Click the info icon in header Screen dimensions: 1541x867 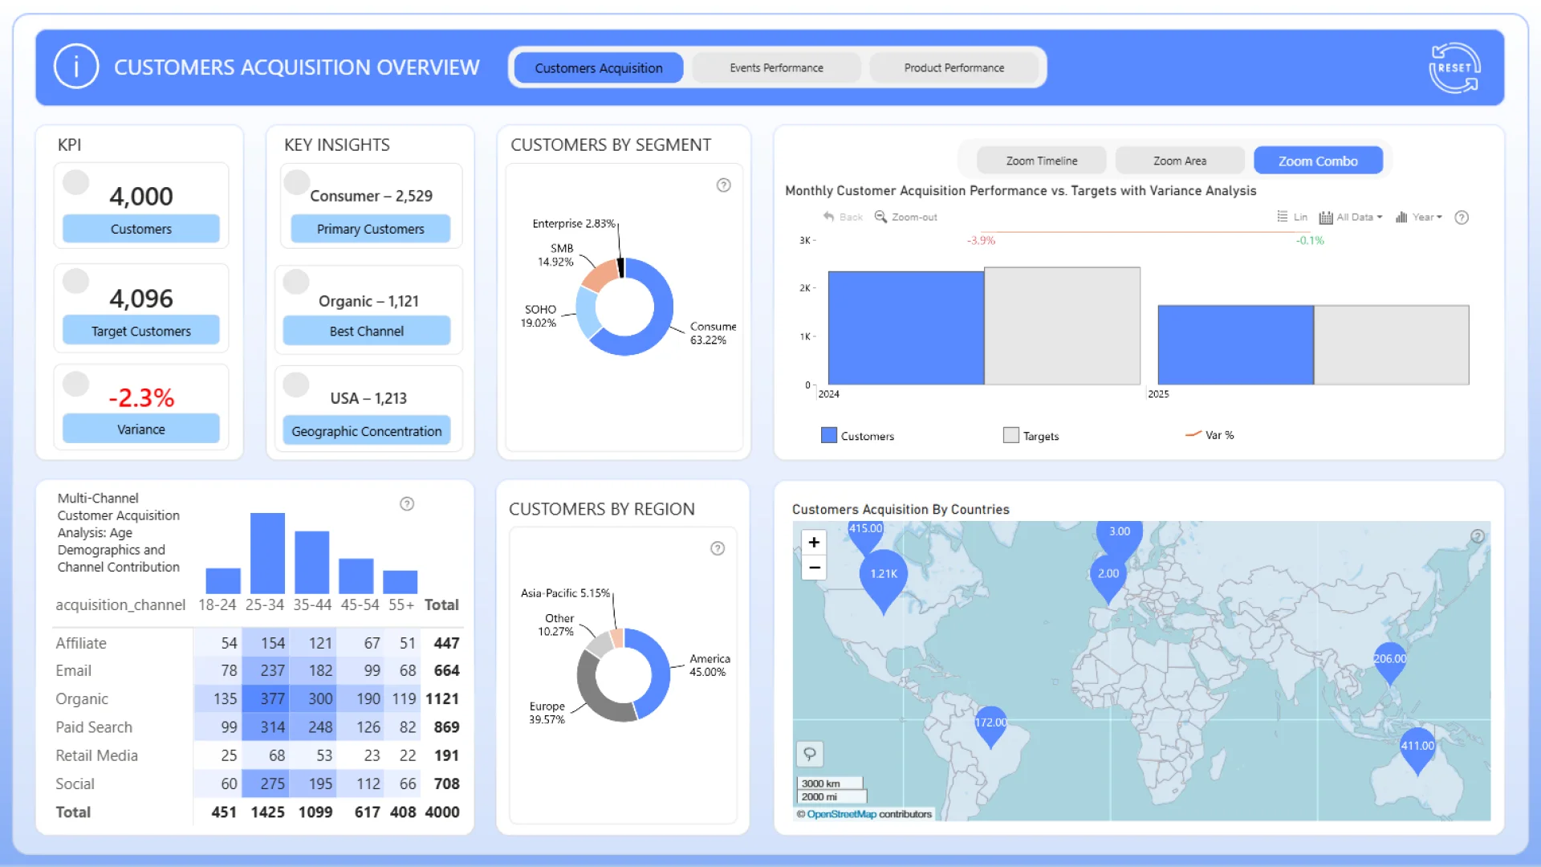76,67
